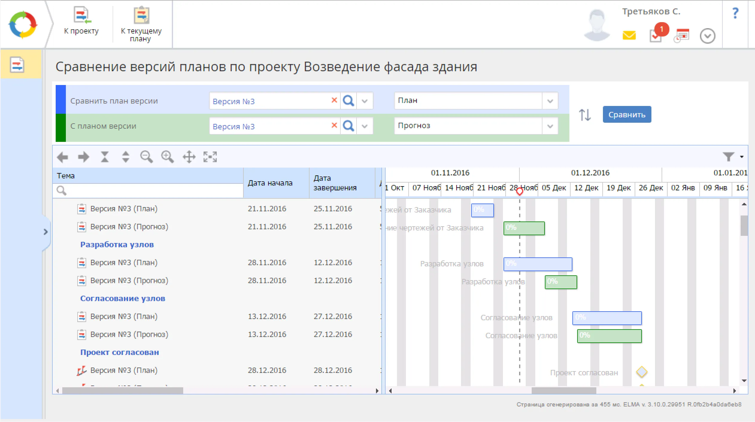Click К текущему плану toolbar item
The image size is (755, 422).
[141, 23]
